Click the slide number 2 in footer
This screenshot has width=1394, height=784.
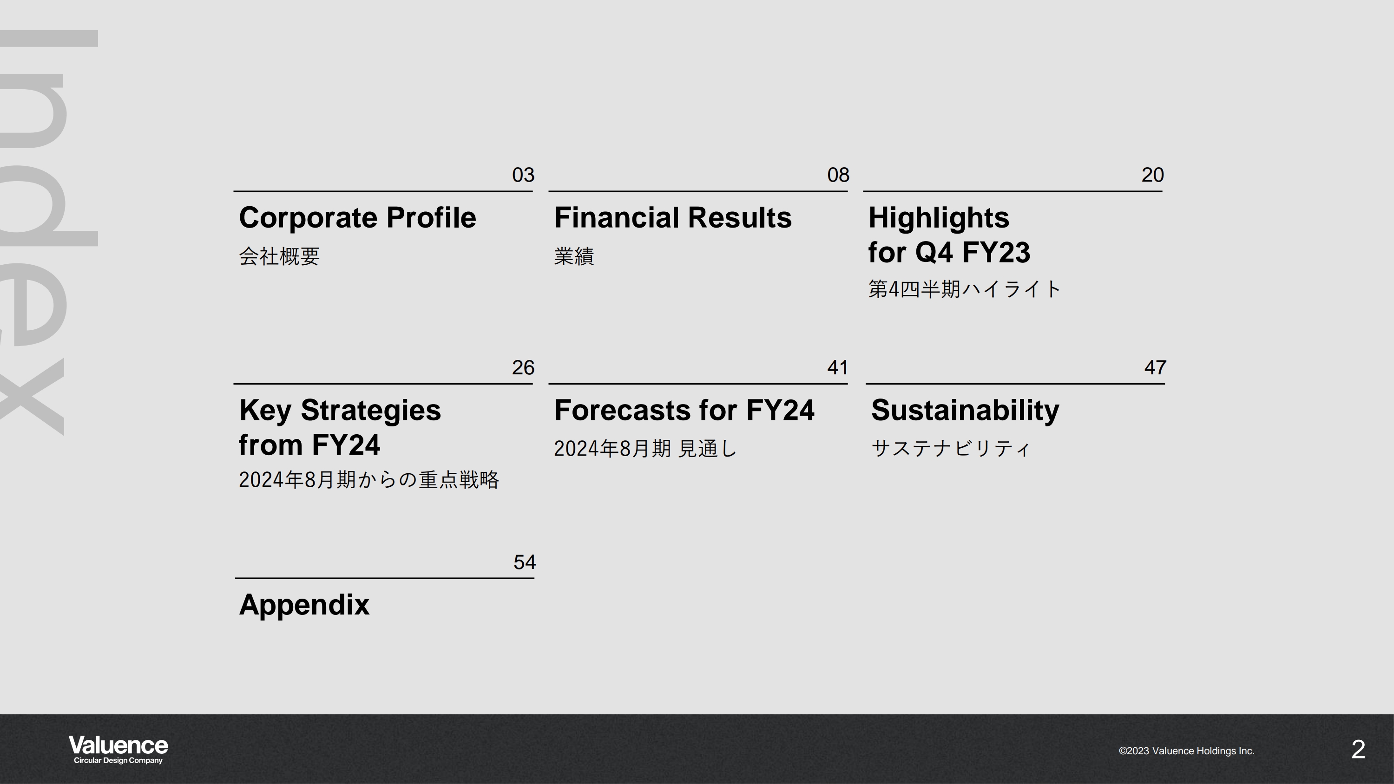[1358, 749]
